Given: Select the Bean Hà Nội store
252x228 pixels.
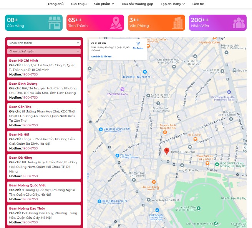Looking at the screenshot, I should (x=44, y=141).
